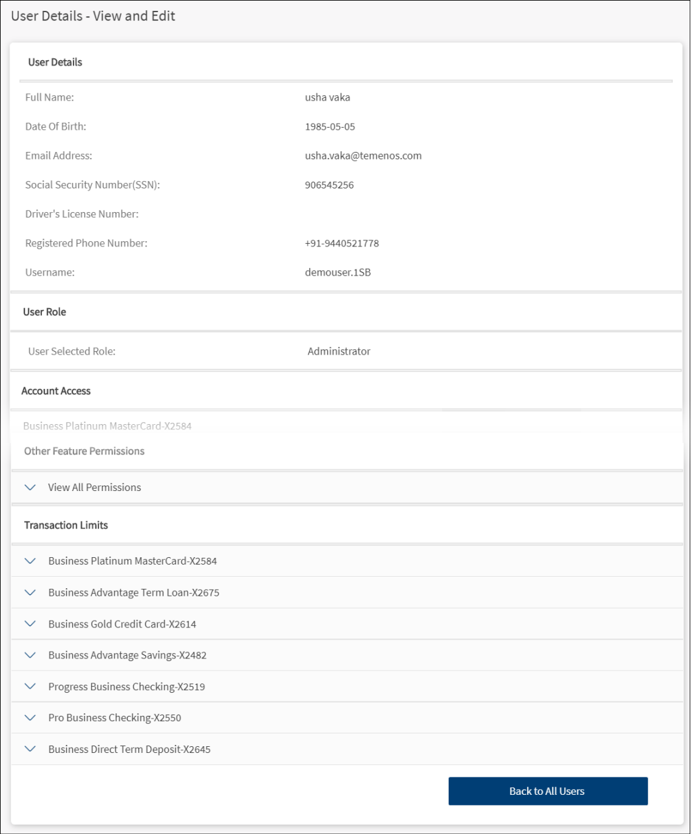Click the registered phone number +91-9440521778

[341, 244]
